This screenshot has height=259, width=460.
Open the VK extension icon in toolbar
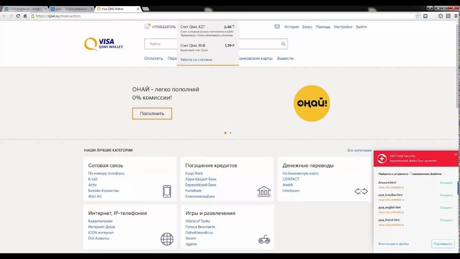(x=425, y=16)
